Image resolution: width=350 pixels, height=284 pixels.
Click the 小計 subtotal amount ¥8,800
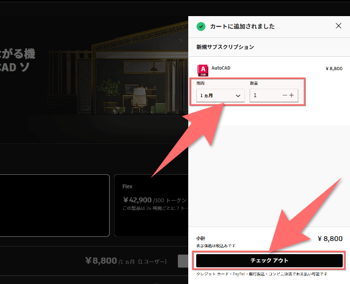[330, 239]
